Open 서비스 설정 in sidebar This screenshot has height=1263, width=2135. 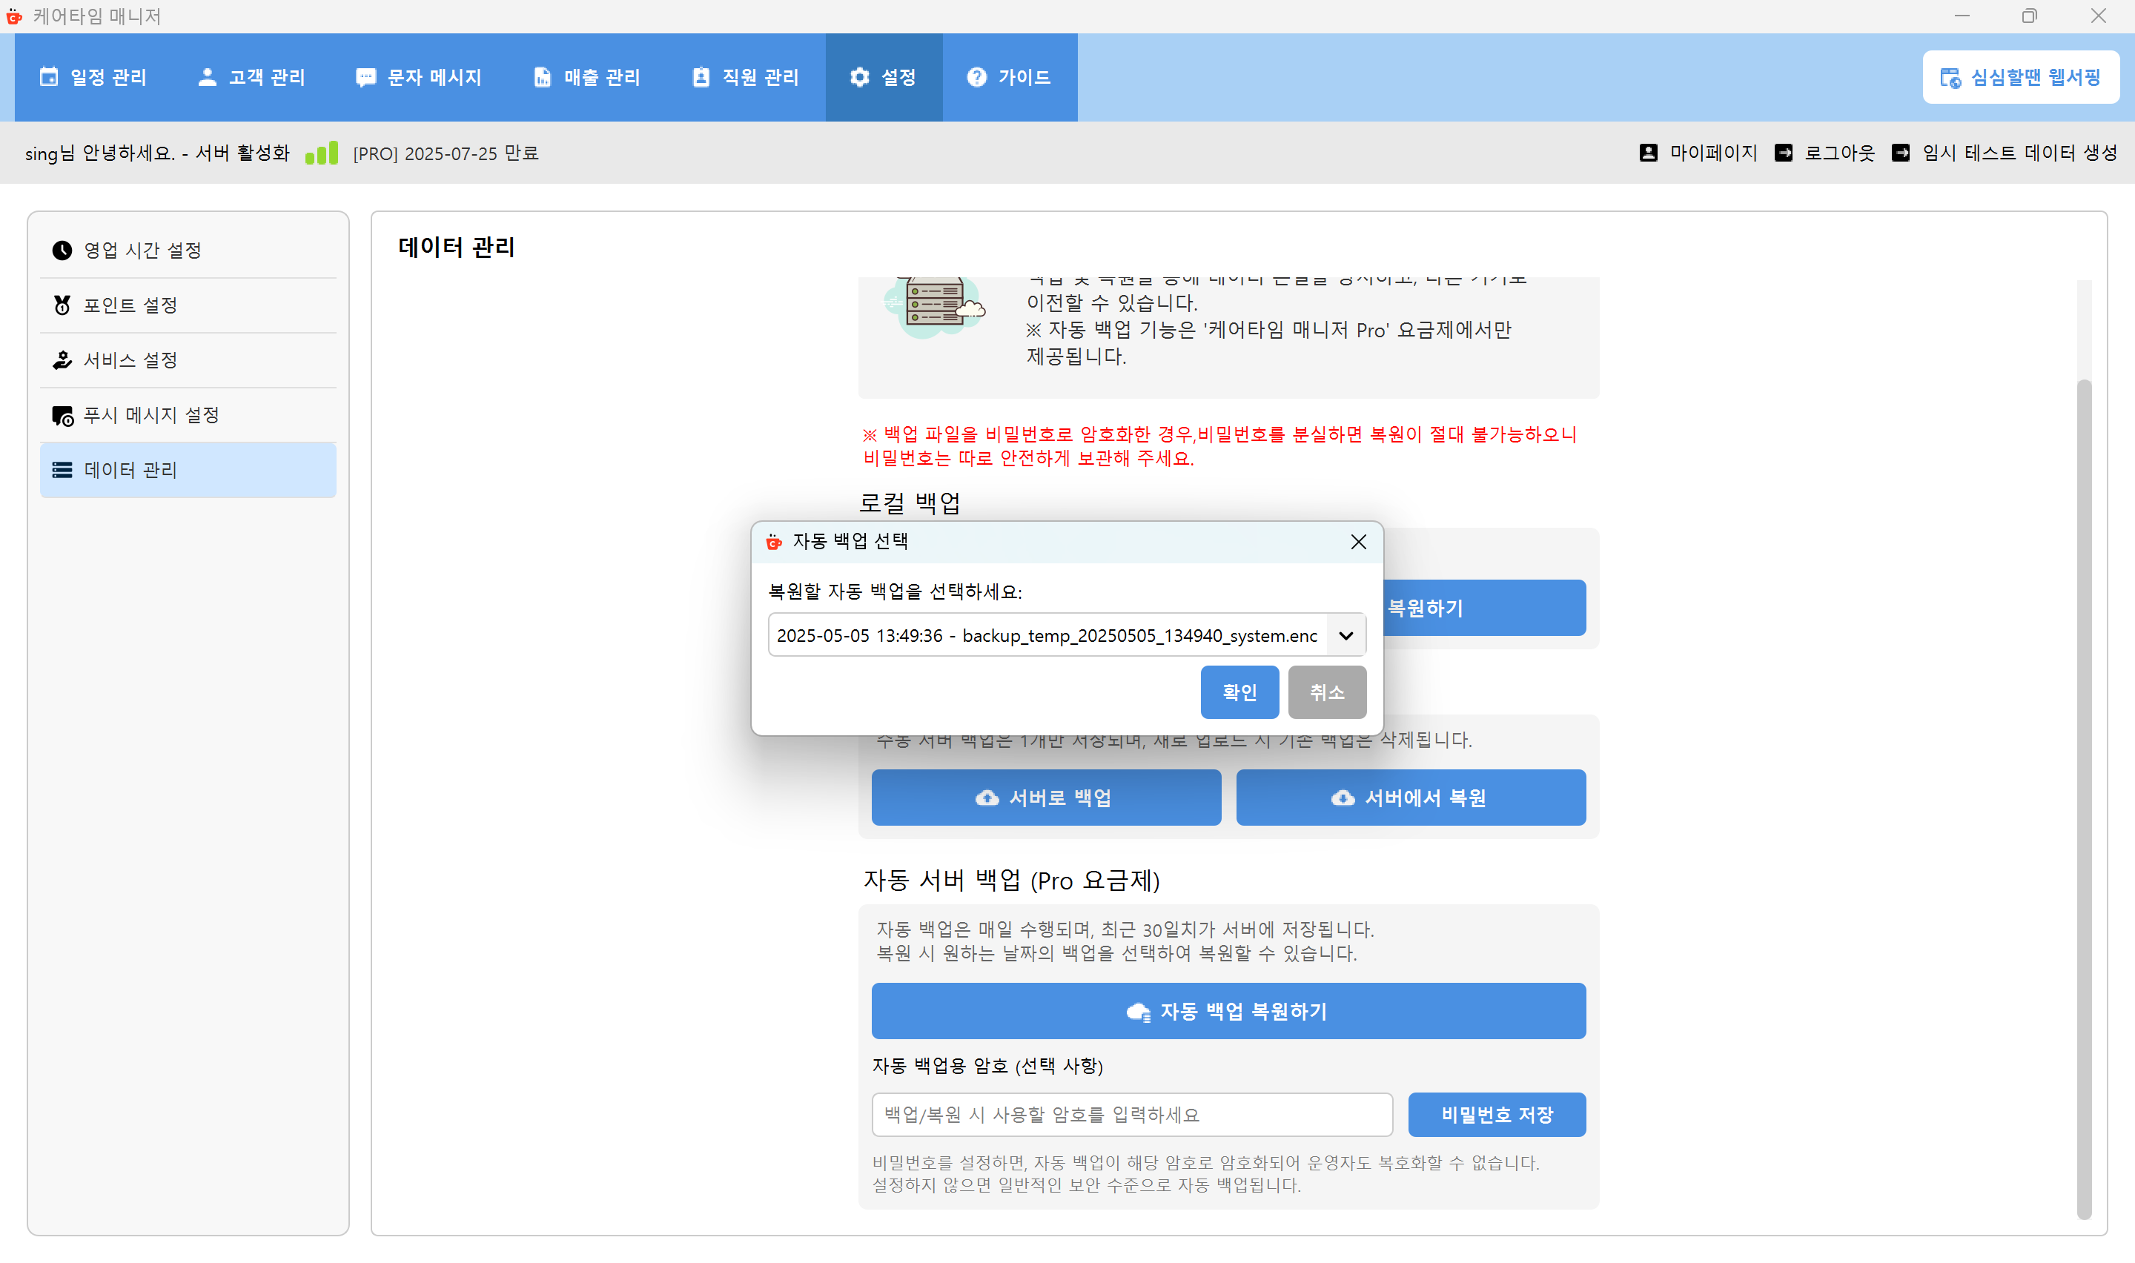(188, 360)
